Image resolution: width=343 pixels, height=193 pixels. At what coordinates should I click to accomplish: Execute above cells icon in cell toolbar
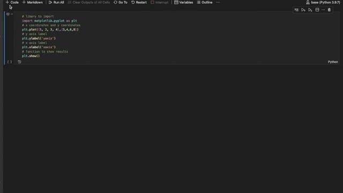[x=303, y=10]
